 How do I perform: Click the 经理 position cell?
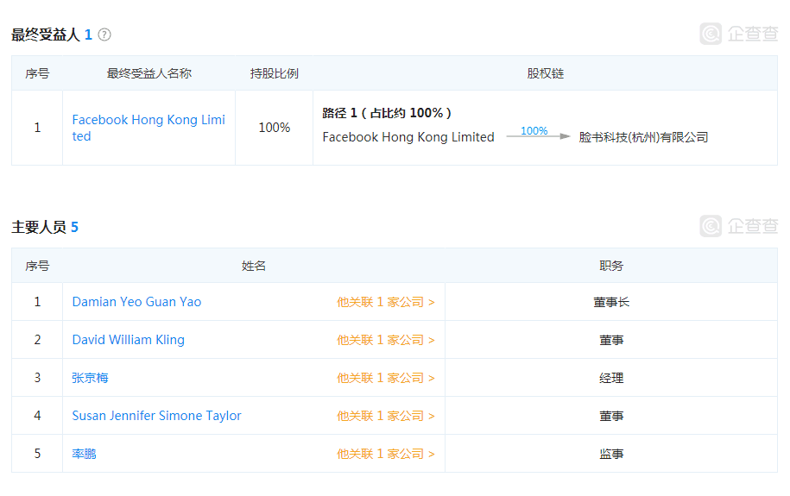(611, 378)
